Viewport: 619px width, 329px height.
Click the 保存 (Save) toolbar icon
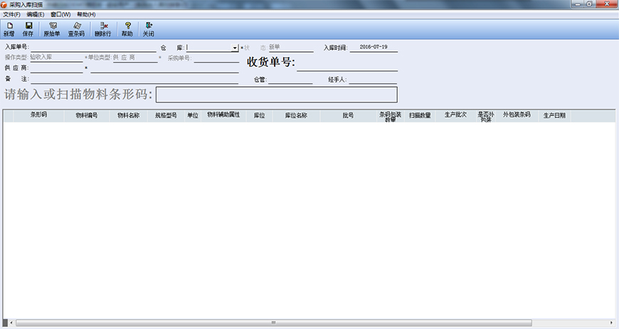(28, 29)
